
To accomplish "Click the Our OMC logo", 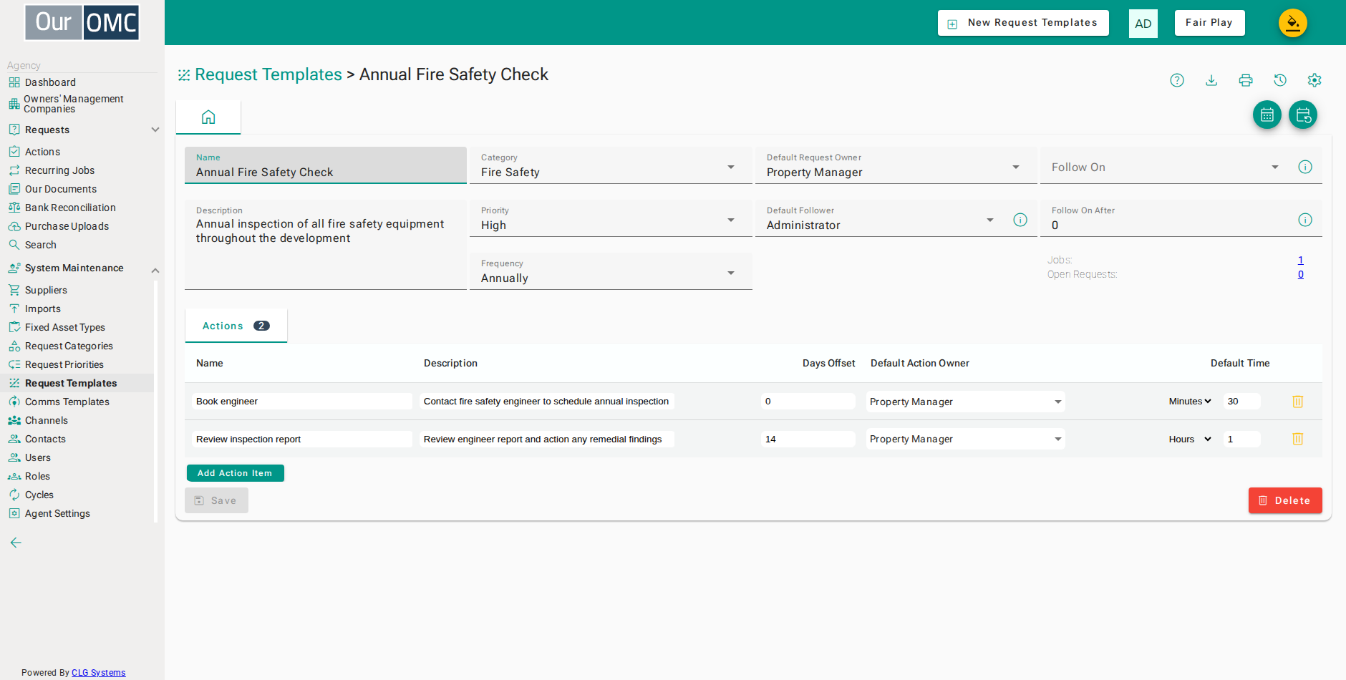I will click(82, 22).
